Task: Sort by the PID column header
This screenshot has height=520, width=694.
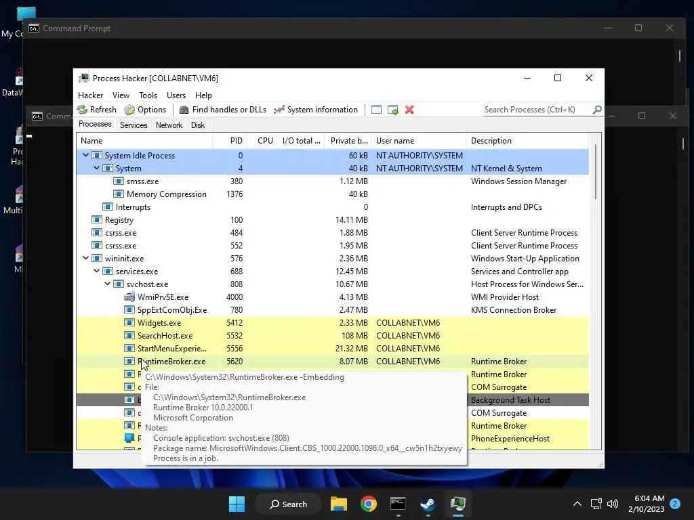Action: pyautogui.click(x=229, y=141)
